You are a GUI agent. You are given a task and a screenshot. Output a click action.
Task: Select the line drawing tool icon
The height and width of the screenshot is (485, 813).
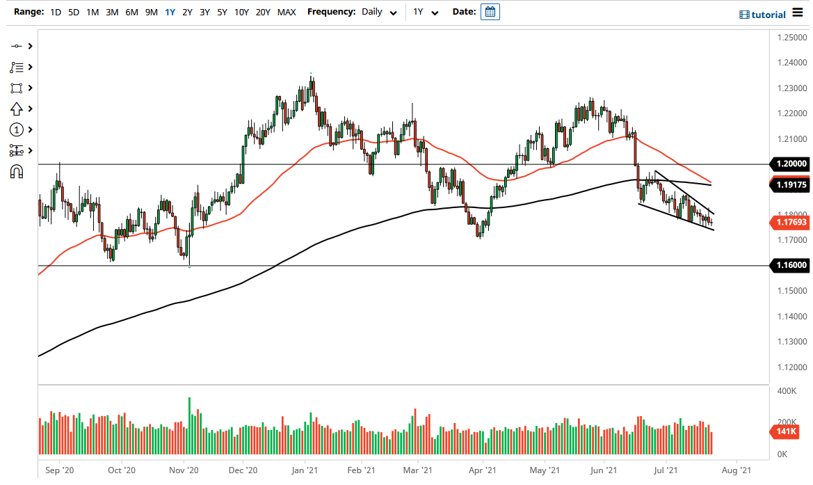[x=17, y=46]
